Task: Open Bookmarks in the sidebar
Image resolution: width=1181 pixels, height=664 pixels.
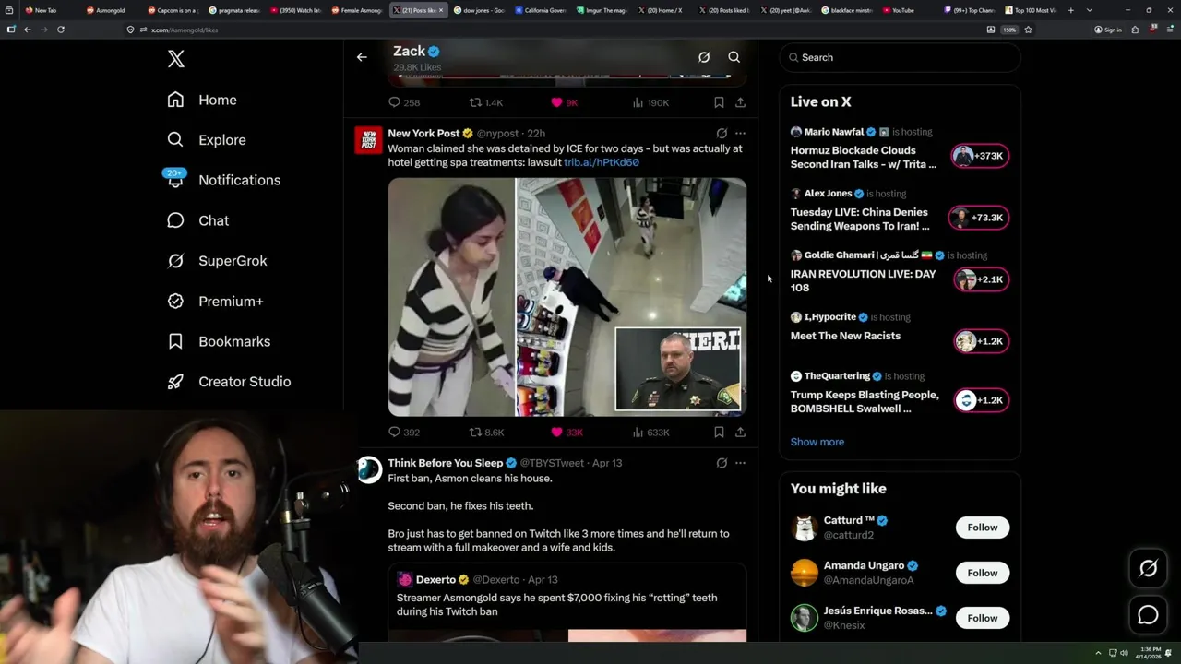Action: (x=219, y=341)
